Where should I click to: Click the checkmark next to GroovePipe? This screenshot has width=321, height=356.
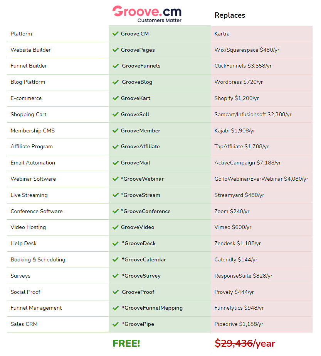pyautogui.click(x=115, y=324)
